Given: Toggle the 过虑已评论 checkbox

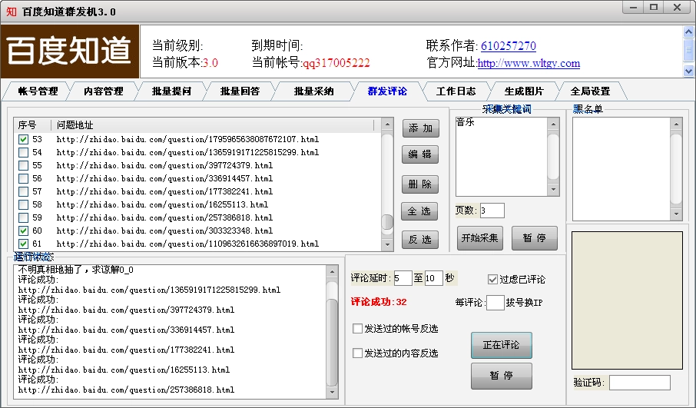Looking at the screenshot, I should 492,279.
